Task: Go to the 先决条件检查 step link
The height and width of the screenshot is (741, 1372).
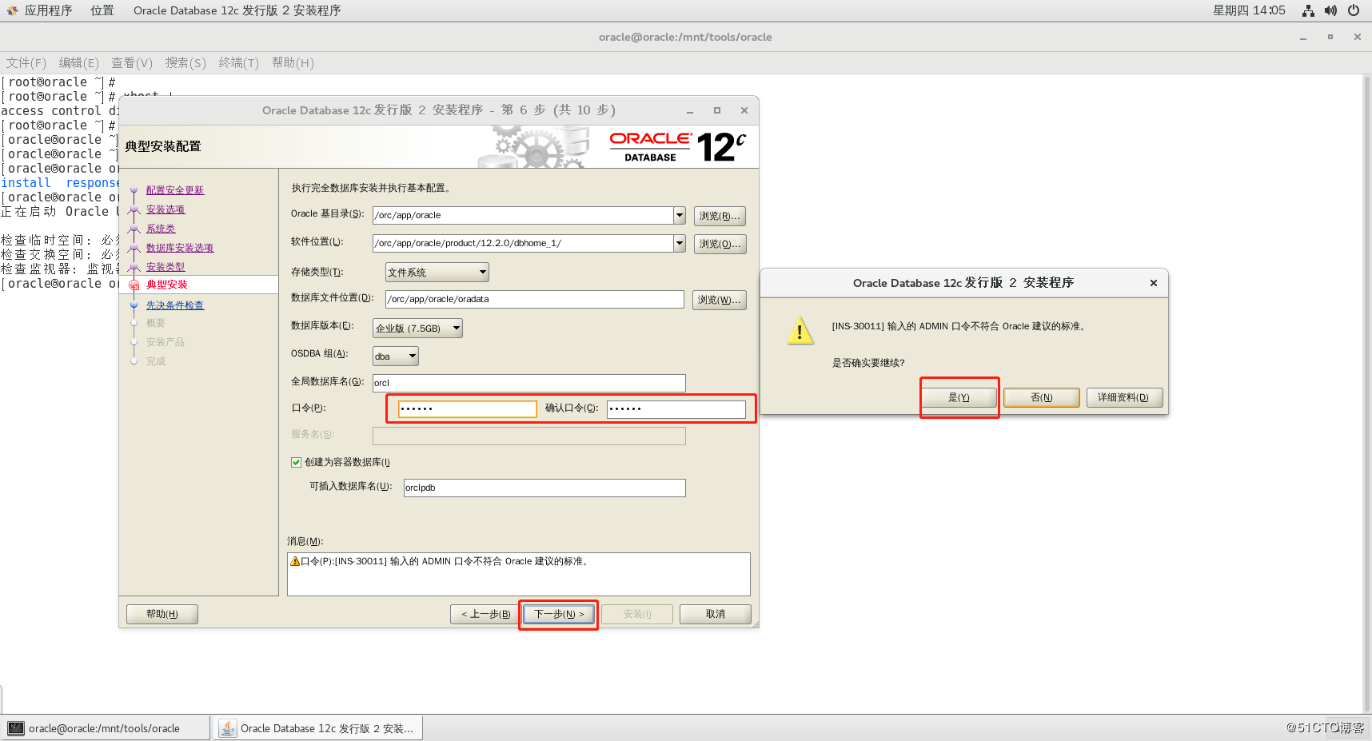Action: click(175, 305)
